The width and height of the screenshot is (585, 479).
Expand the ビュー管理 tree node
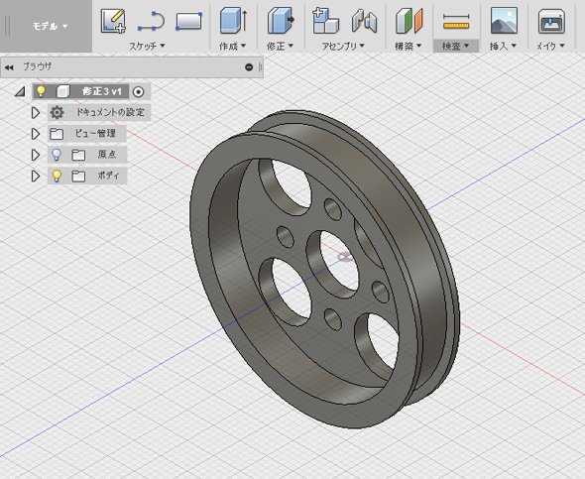(36, 134)
